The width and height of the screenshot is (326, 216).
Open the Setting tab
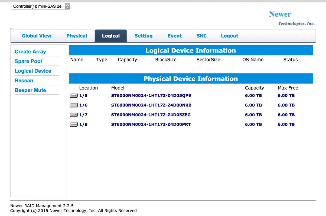pyautogui.click(x=144, y=36)
